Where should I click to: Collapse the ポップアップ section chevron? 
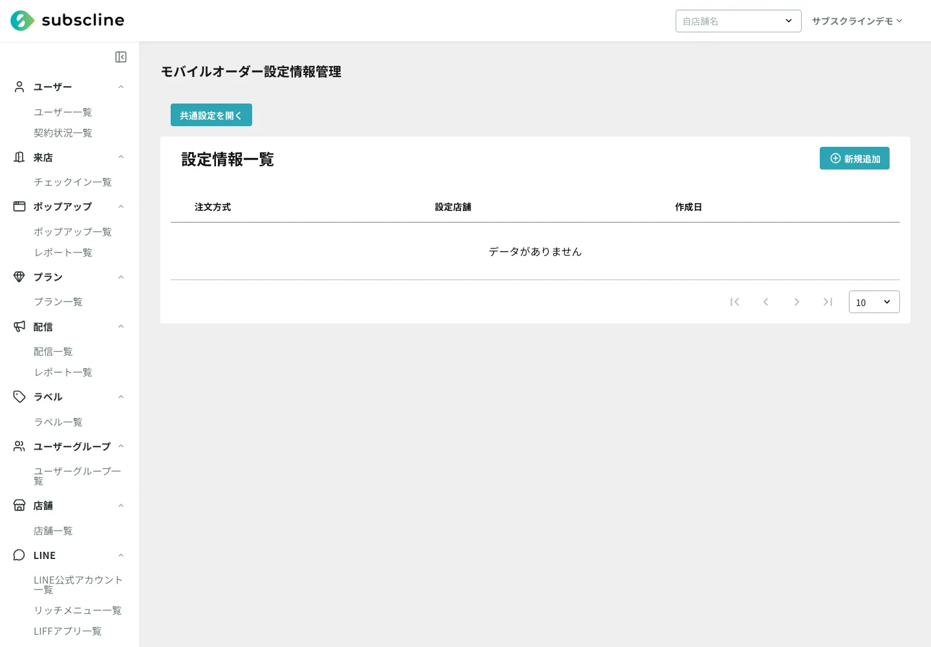tap(121, 206)
